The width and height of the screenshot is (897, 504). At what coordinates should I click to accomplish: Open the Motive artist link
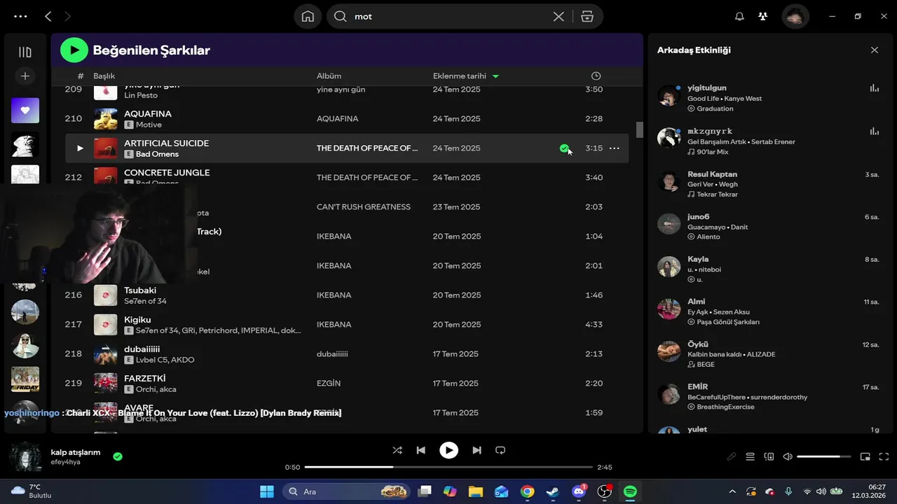(149, 125)
